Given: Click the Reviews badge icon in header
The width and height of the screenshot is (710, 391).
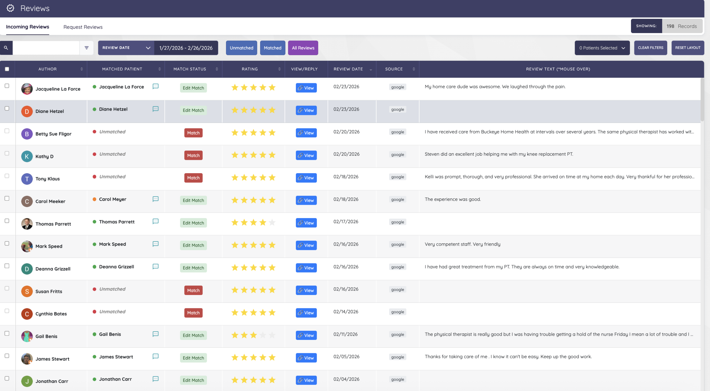Looking at the screenshot, I should [x=10, y=8].
